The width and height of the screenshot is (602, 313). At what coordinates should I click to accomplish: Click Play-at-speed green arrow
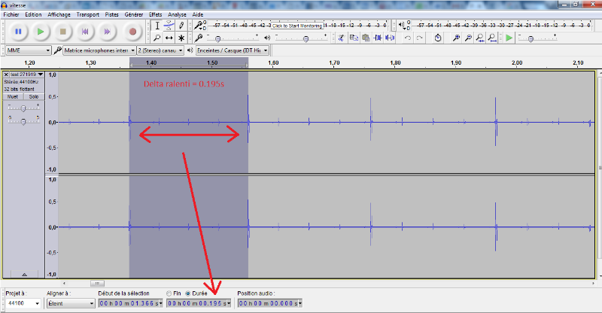coord(509,38)
